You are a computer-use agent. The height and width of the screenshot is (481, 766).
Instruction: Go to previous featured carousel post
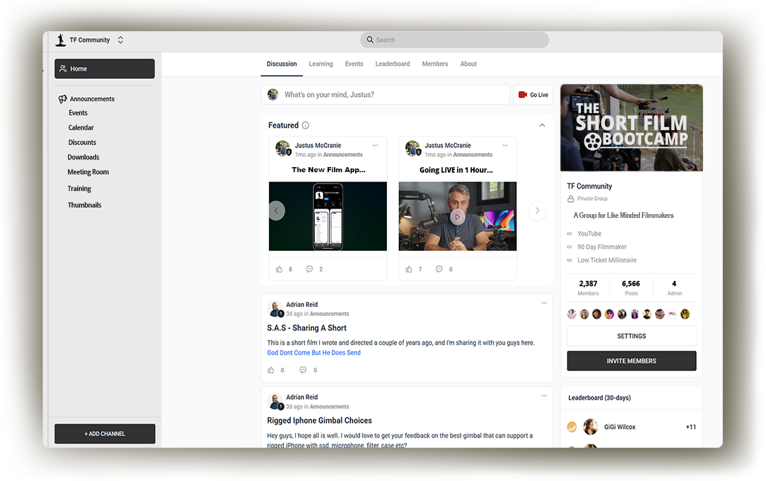pyautogui.click(x=276, y=210)
